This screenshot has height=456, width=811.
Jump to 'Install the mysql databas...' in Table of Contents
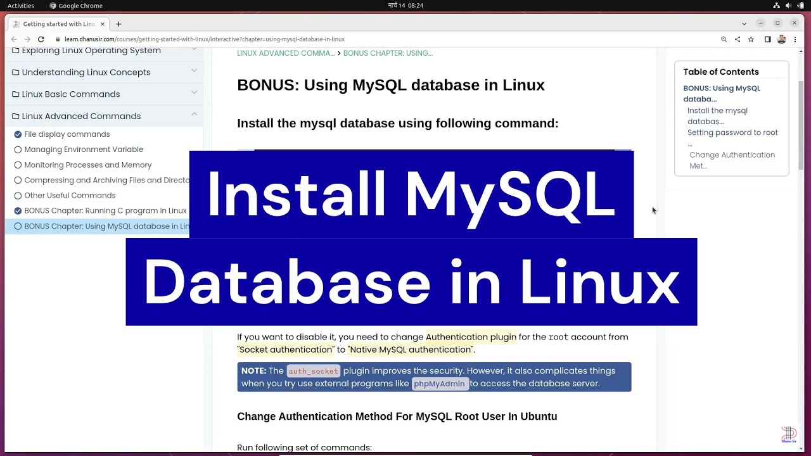[717, 116]
